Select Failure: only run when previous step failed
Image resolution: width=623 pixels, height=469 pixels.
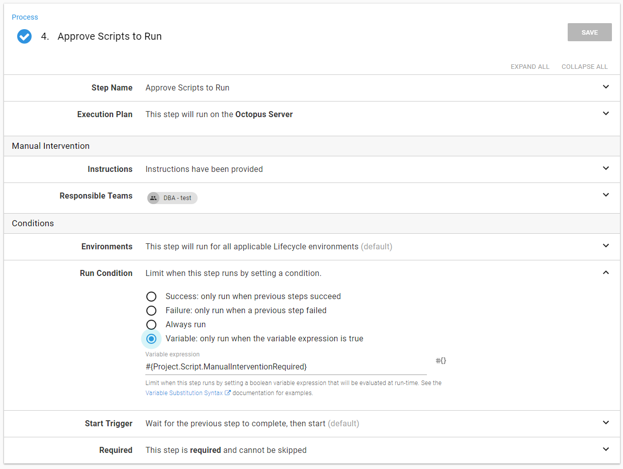pos(151,311)
